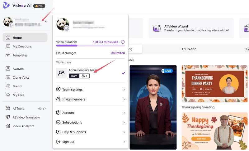This screenshot has width=249, height=151.
Task: Click the AI Video Wizard icon
Action: [x=157, y=28]
